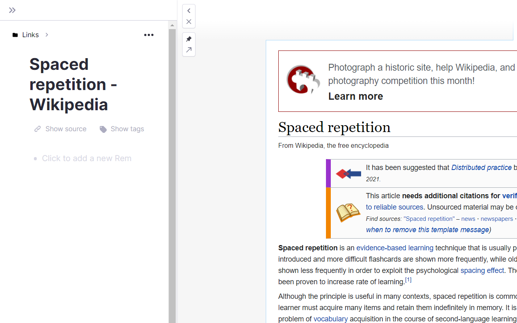Viewport: 517px width, 323px height.
Task: Open the Links breadcrumb item
Action: [31, 35]
